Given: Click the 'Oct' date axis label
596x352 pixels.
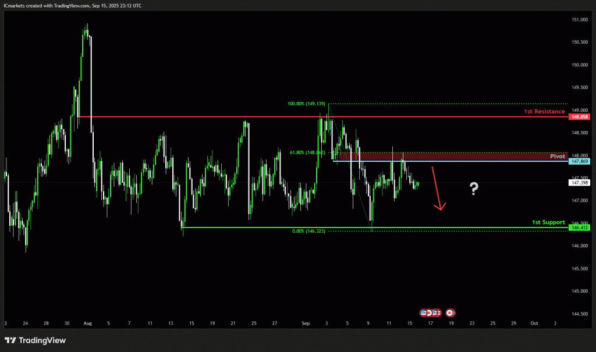Looking at the screenshot, I should pos(534,323).
